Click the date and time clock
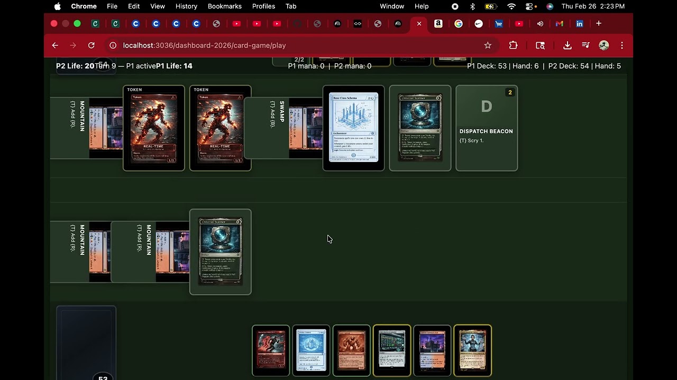 pyautogui.click(x=593, y=6)
